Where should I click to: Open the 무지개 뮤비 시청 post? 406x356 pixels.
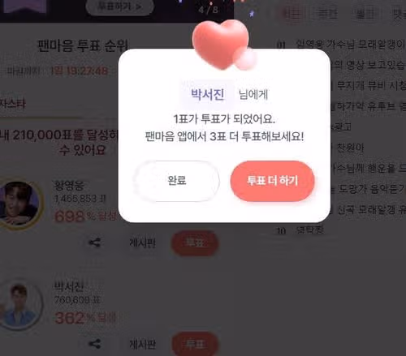coord(368,86)
